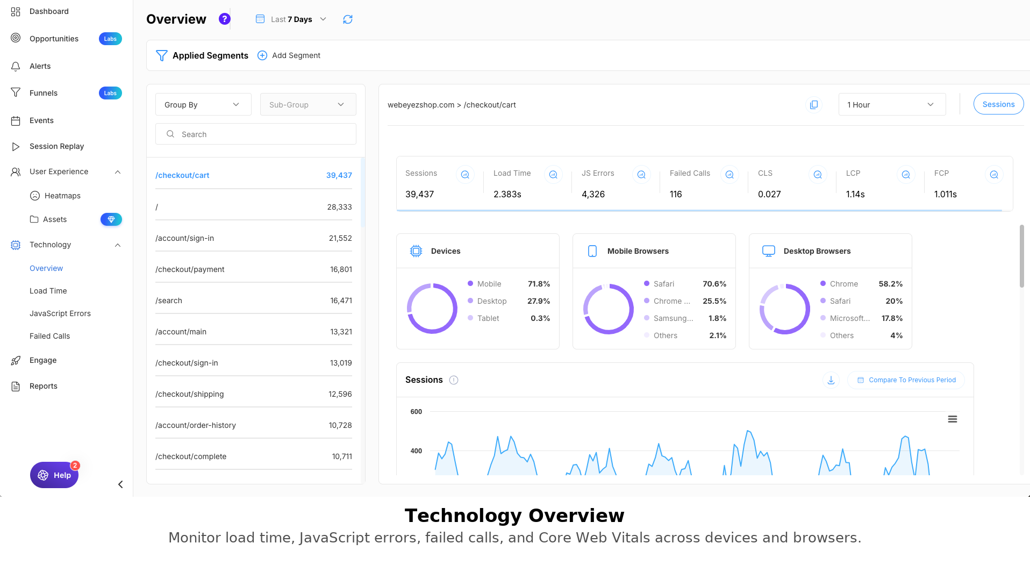Viewport: 1030px width, 572px height.
Task: Click the Sessions chart info icon
Action: tap(454, 380)
